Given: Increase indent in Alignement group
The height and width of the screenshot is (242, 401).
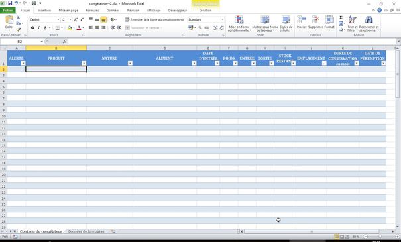Looking at the screenshot, I should pos(119,28).
